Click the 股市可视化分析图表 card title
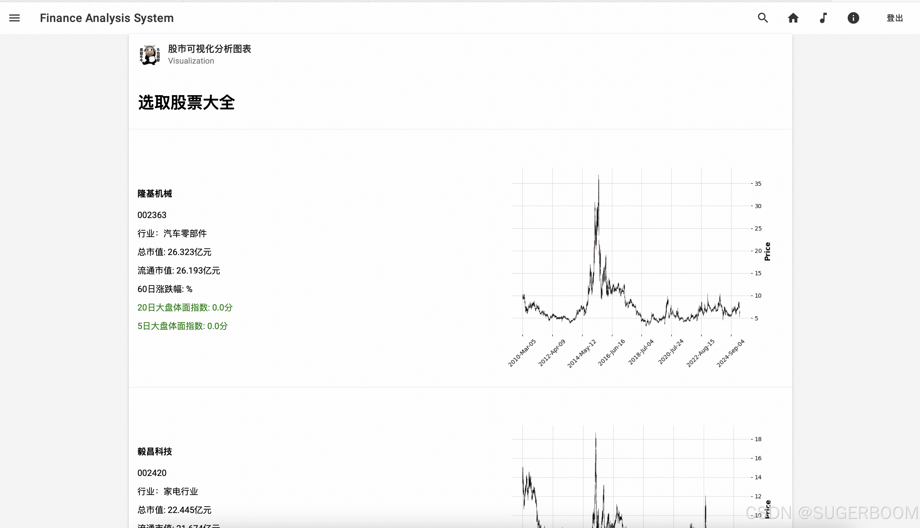The height and width of the screenshot is (528, 920). tap(209, 49)
